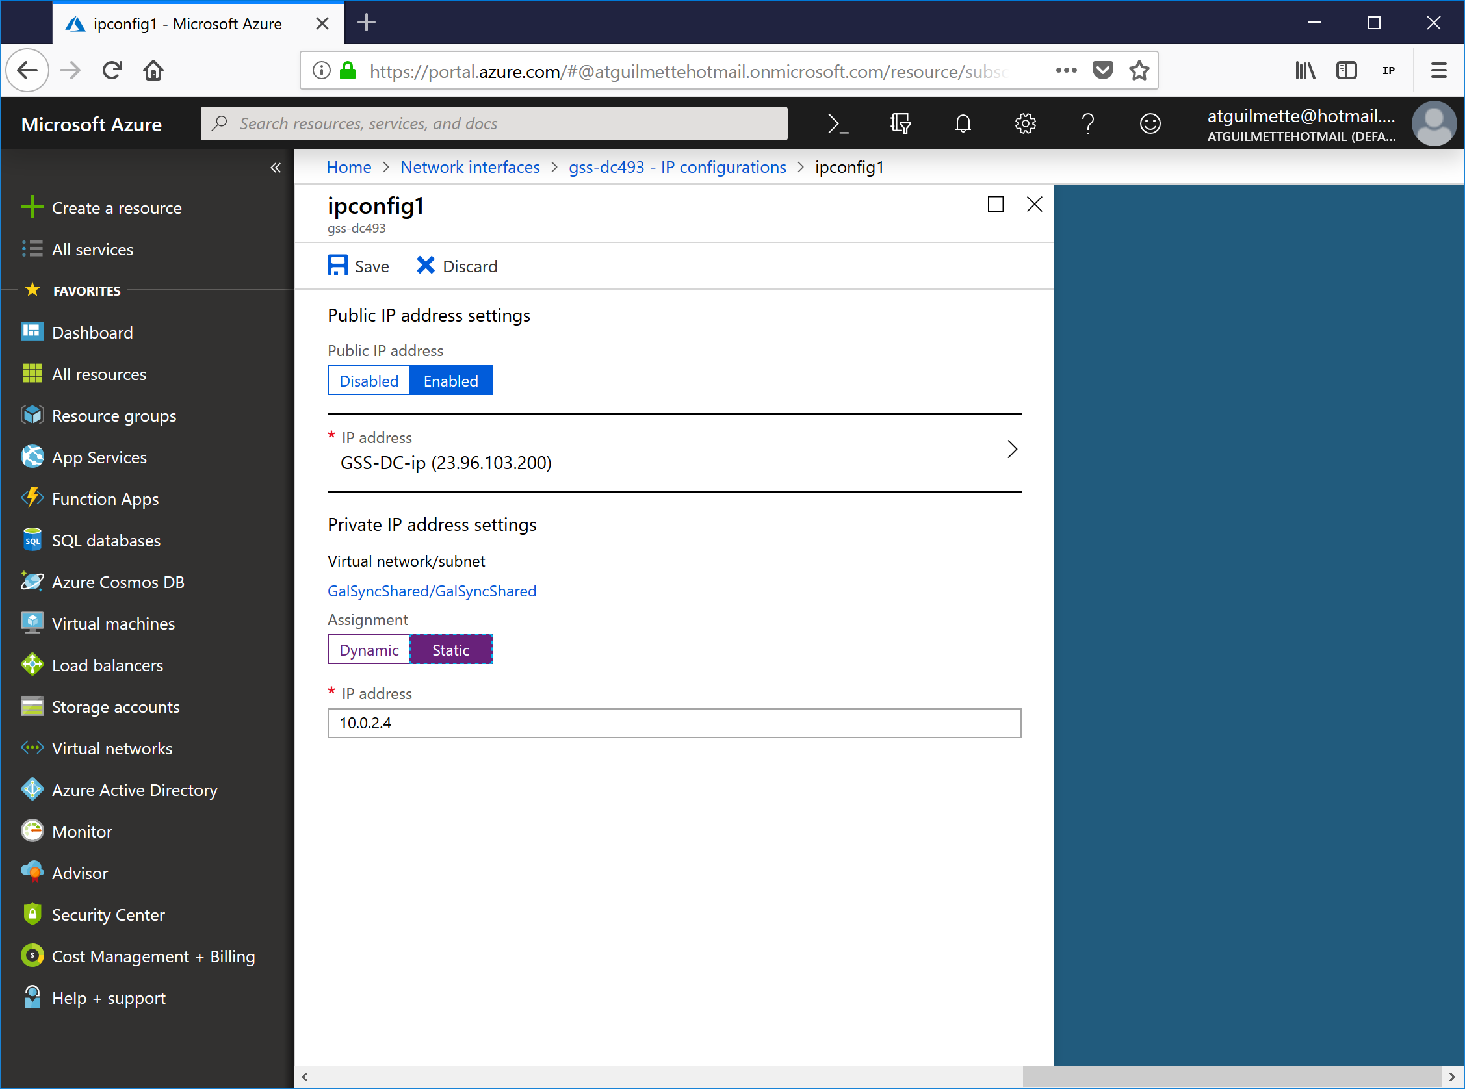Open Firefox page actions three-dot menu
1465x1089 pixels.
point(1065,71)
